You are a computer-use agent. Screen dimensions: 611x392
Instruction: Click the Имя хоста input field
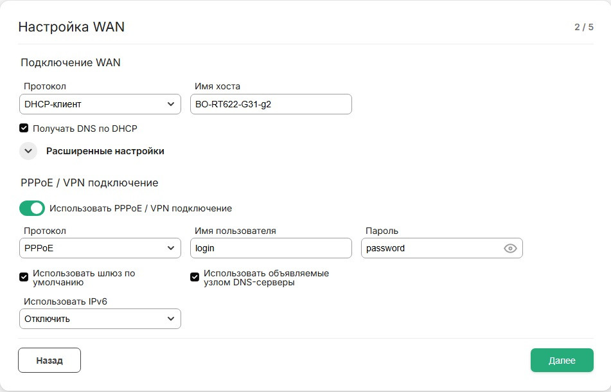(270, 104)
